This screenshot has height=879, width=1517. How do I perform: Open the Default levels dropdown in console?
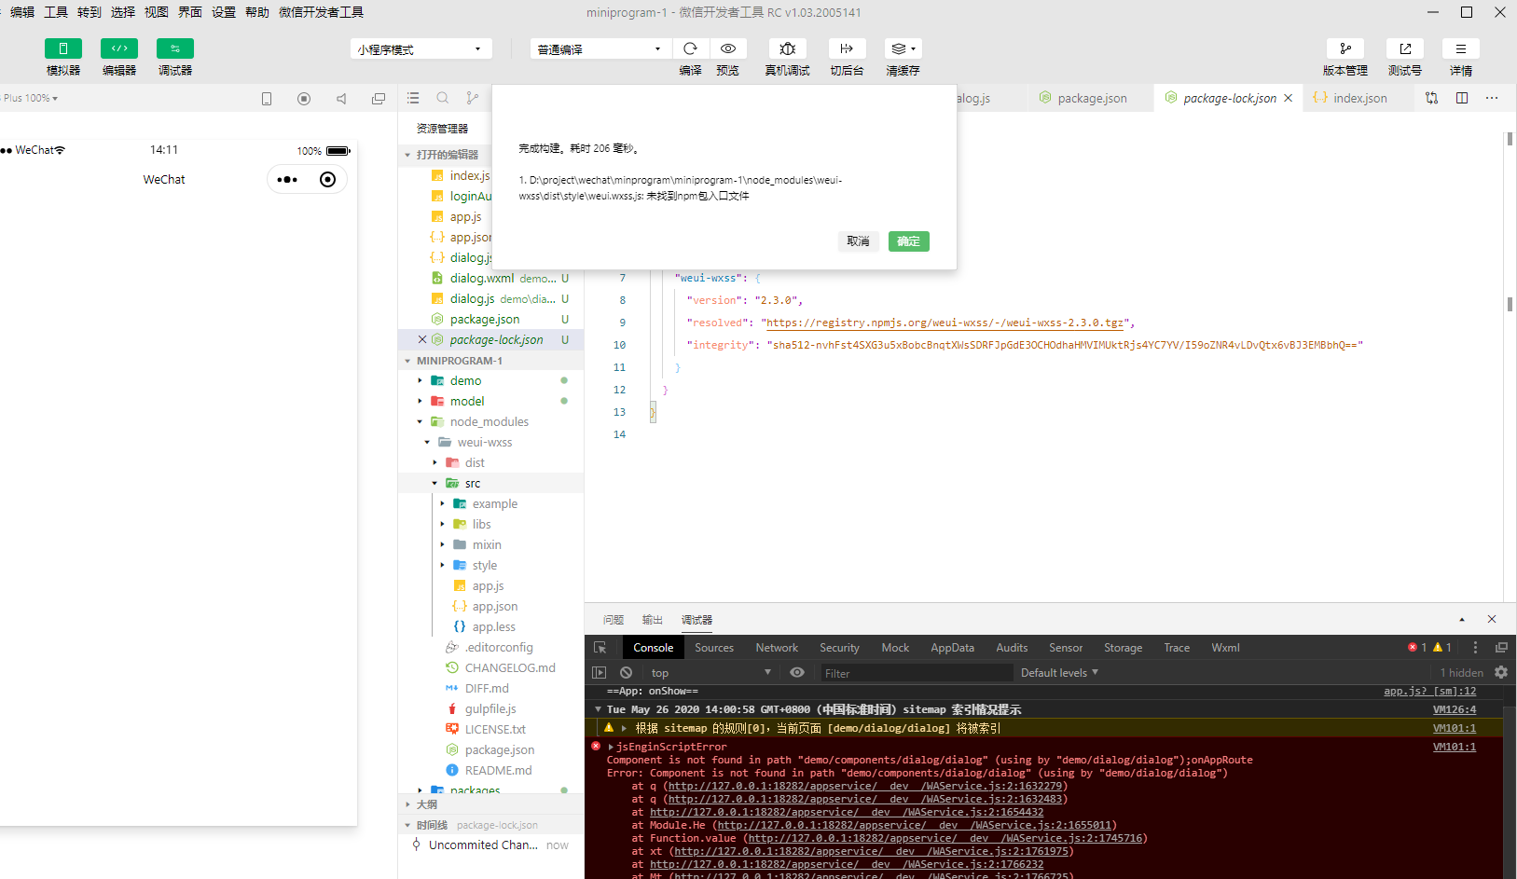click(x=1058, y=672)
